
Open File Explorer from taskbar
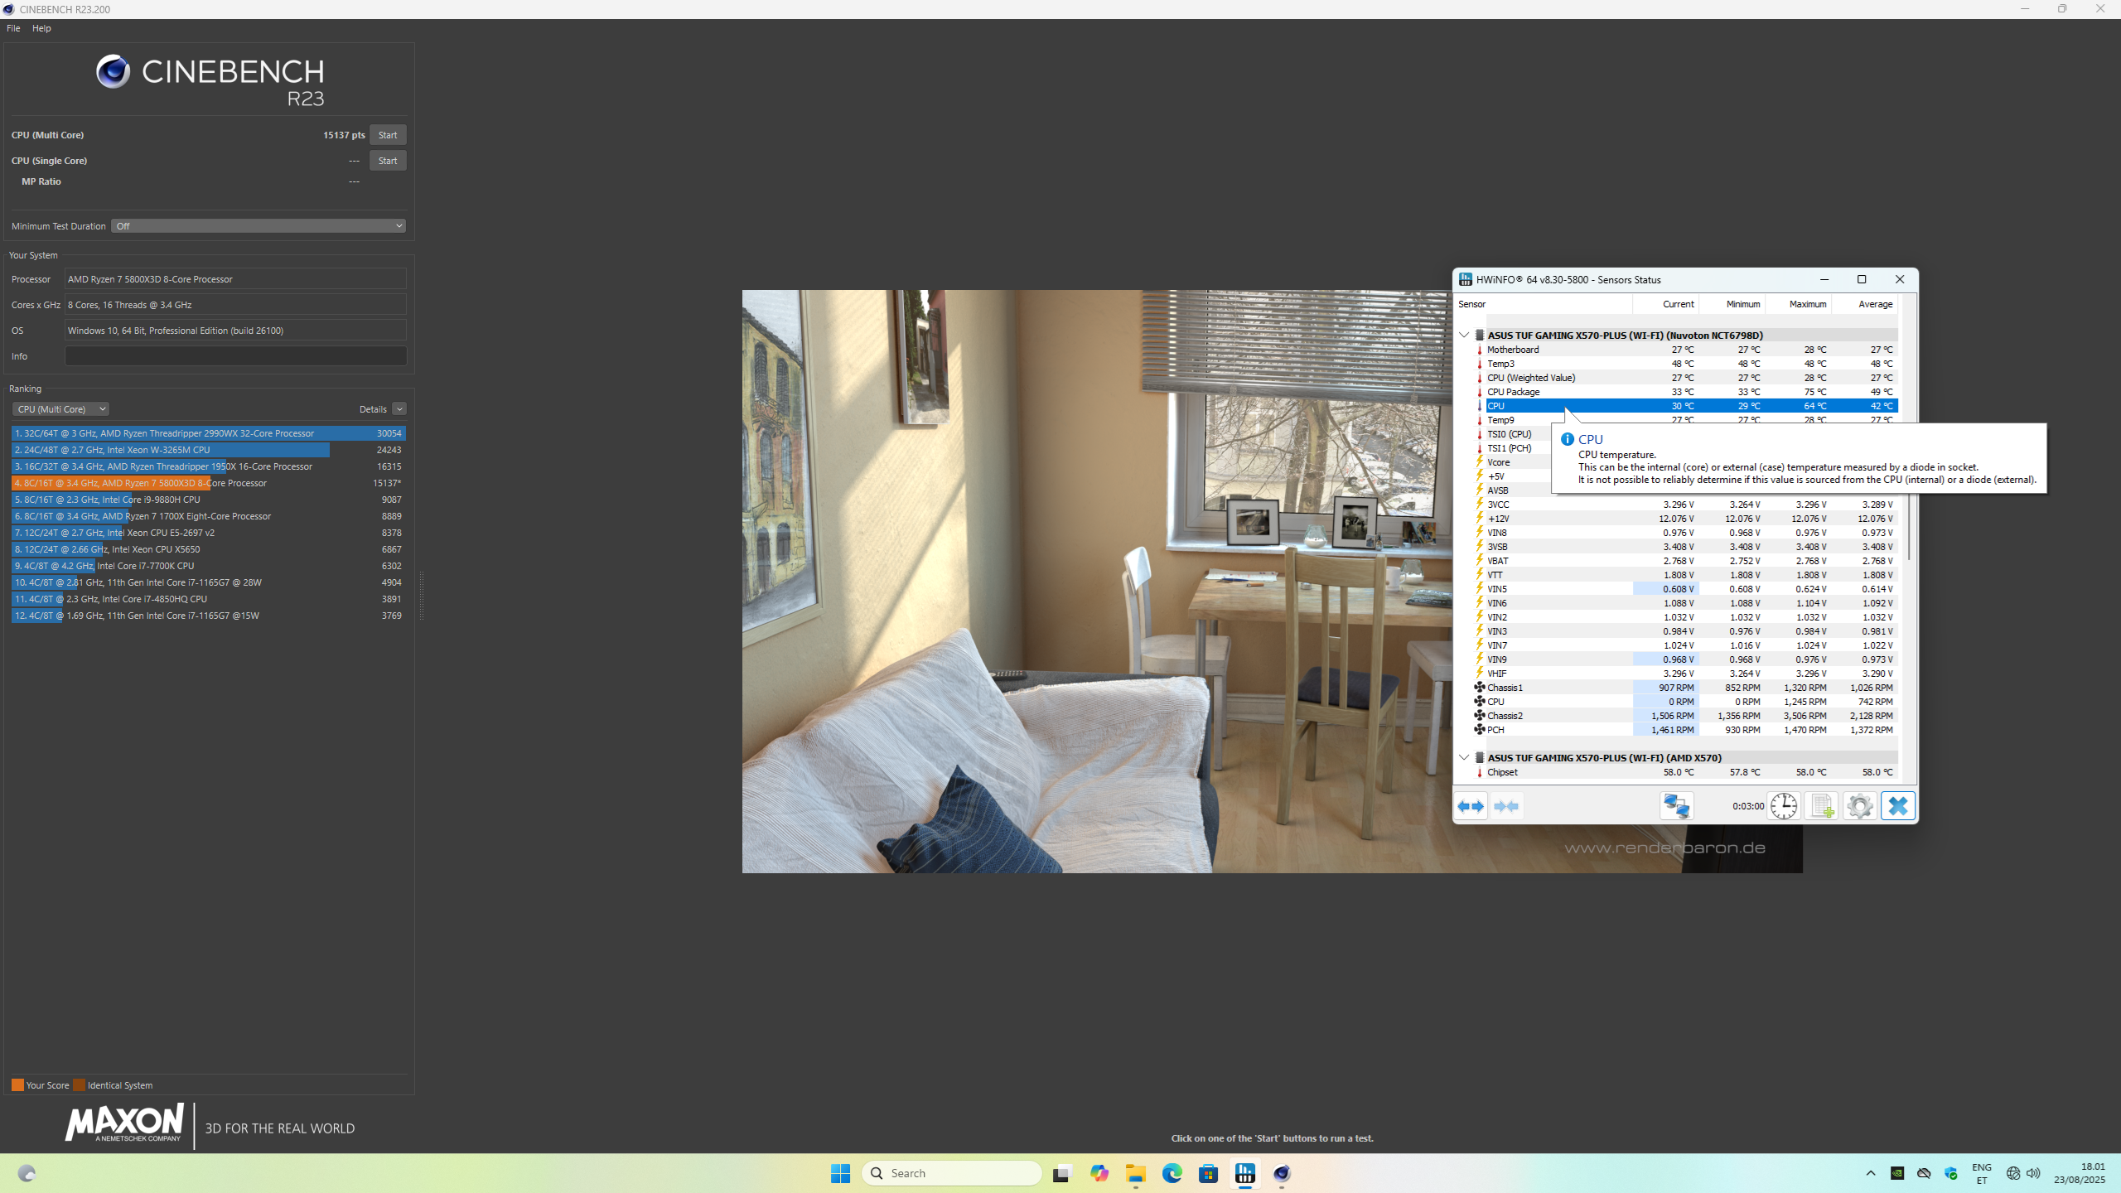[1136, 1173]
